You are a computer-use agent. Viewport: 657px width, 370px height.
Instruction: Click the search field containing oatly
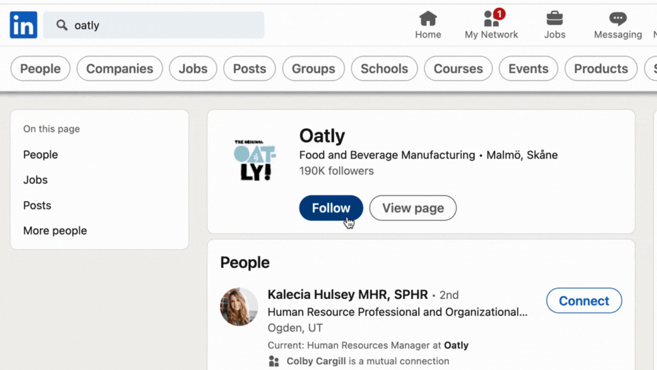pos(154,25)
